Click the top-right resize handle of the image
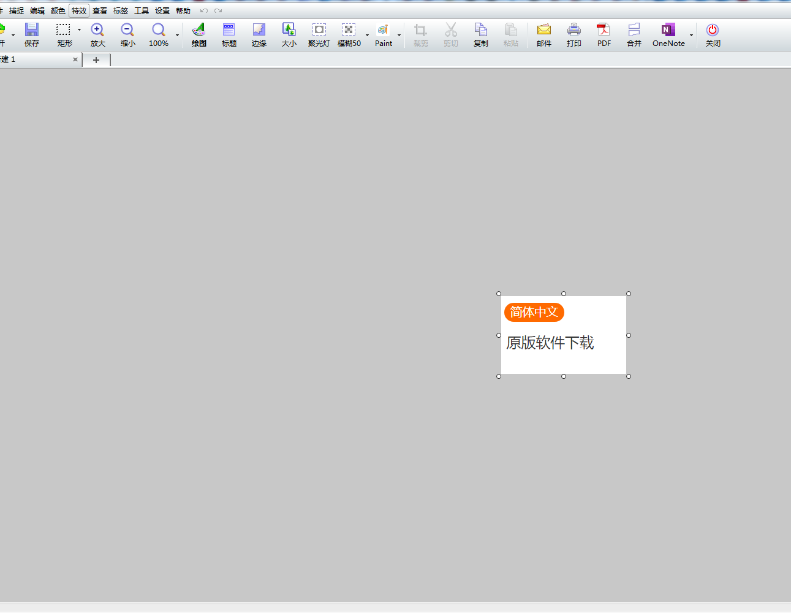 pyautogui.click(x=629, y=294)
